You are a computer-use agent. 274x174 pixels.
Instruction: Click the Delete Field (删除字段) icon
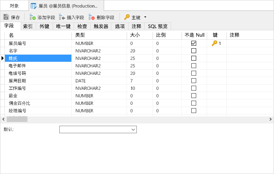[x=92, y=17]
